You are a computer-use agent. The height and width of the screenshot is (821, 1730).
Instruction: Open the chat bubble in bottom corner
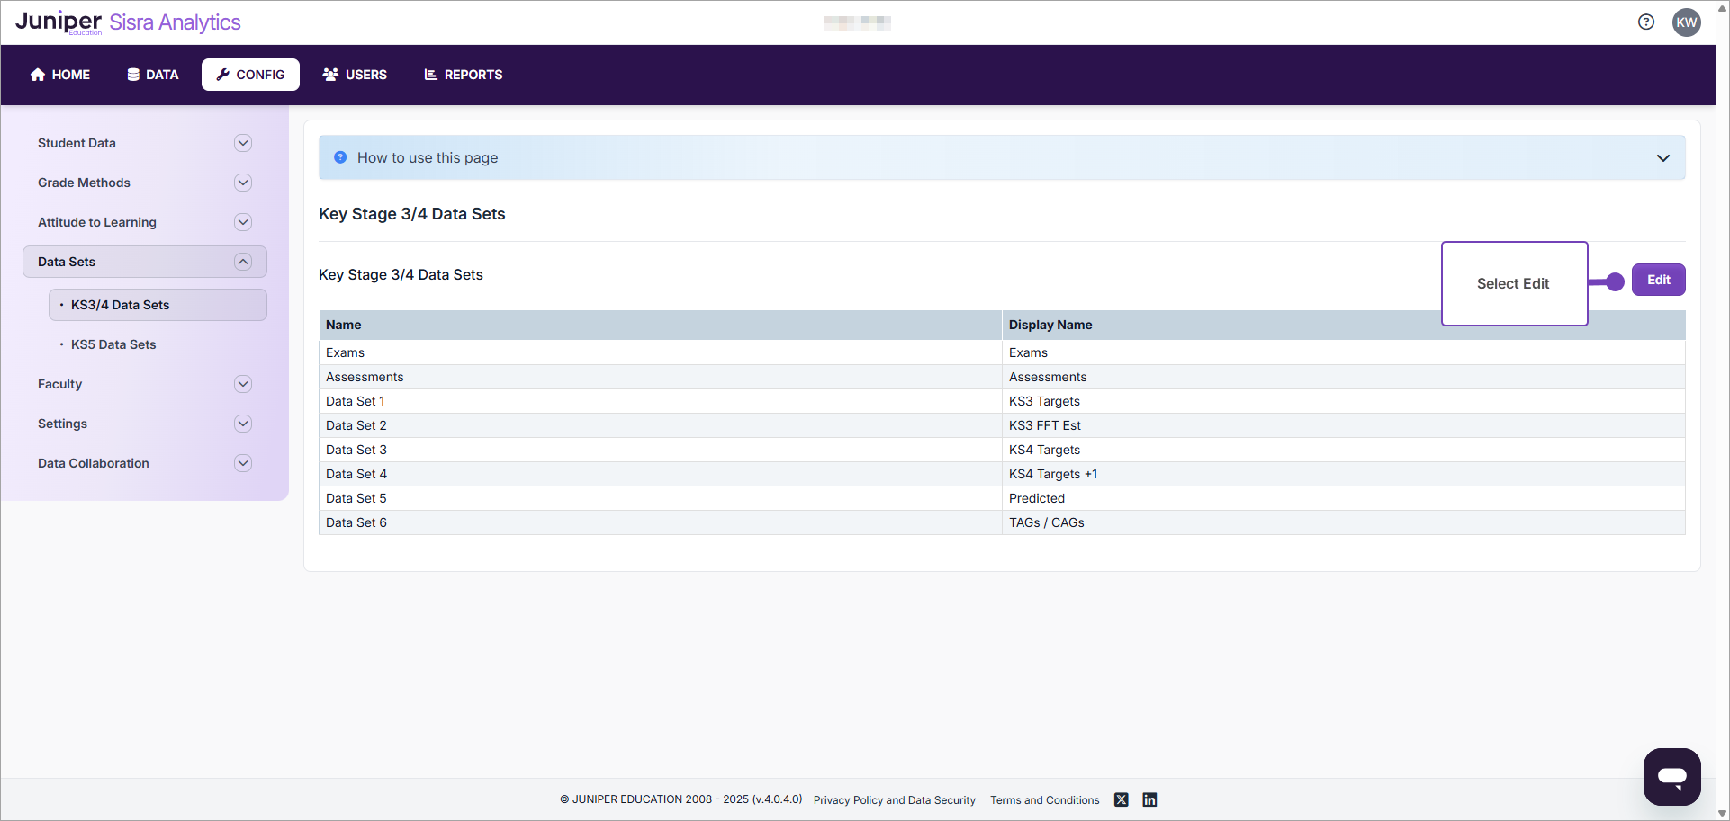coord(1671,777)
